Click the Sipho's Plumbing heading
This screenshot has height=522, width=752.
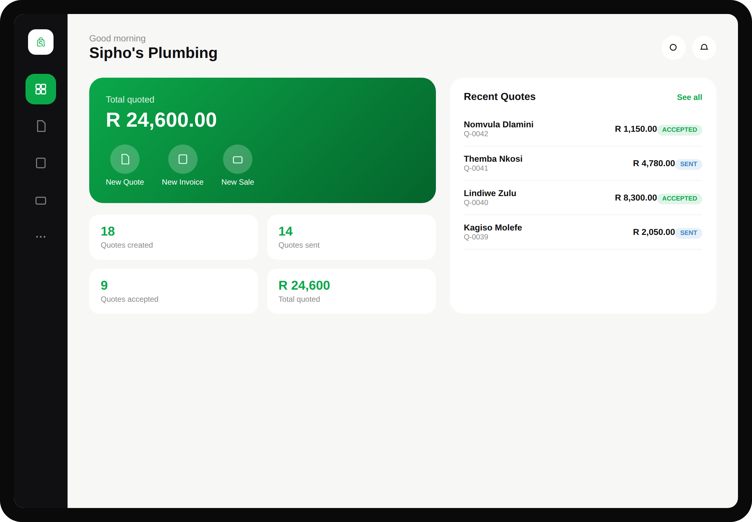pyautogui.click(x=153, y=53)
